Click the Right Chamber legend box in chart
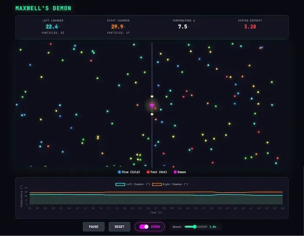The image size is (304, 236). point(157,184)
